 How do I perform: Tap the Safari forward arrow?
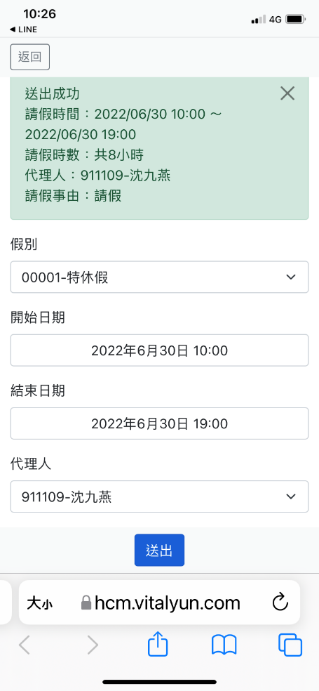[93, 645]
